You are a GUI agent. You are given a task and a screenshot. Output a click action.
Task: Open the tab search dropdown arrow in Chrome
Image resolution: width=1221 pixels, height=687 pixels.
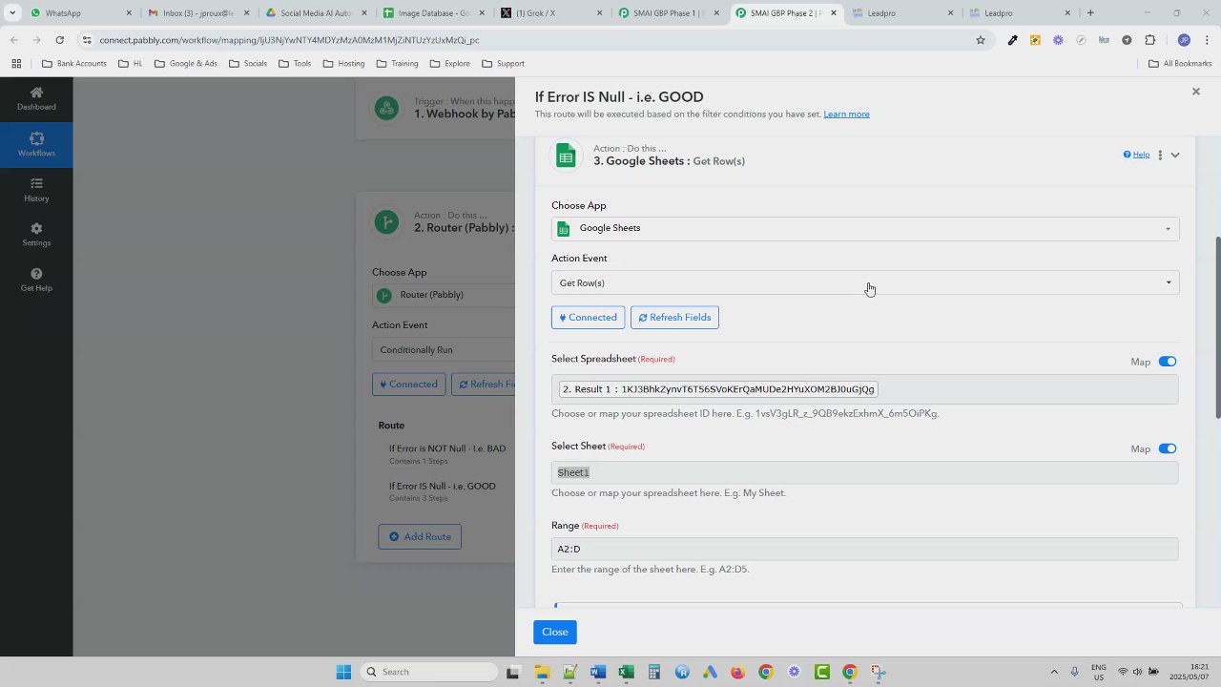(12, 13)
